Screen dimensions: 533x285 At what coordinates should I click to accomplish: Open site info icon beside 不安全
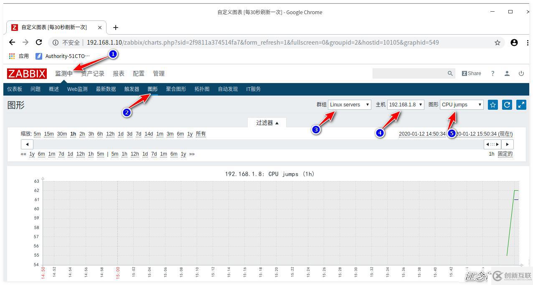pyautogui.click(x=56, y=43)
